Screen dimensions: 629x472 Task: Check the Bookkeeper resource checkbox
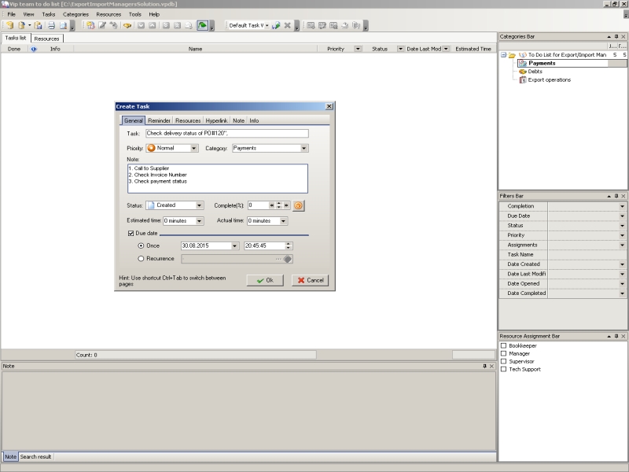503,346
